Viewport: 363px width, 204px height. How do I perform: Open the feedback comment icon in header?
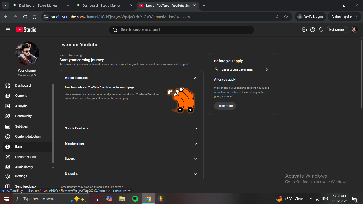305,30
